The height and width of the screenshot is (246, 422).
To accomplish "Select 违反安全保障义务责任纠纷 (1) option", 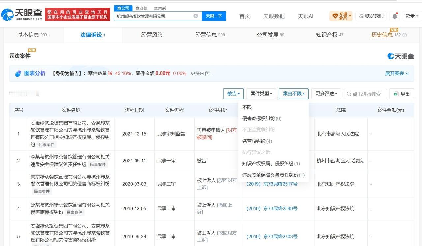I will click(x=273, y=175).
